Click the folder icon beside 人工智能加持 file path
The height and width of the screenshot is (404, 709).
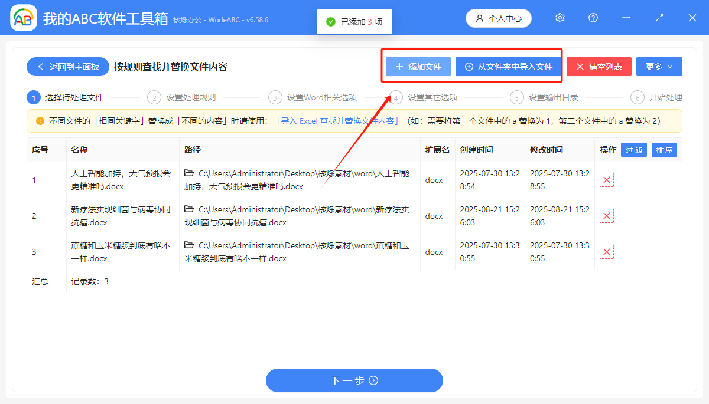189,173
